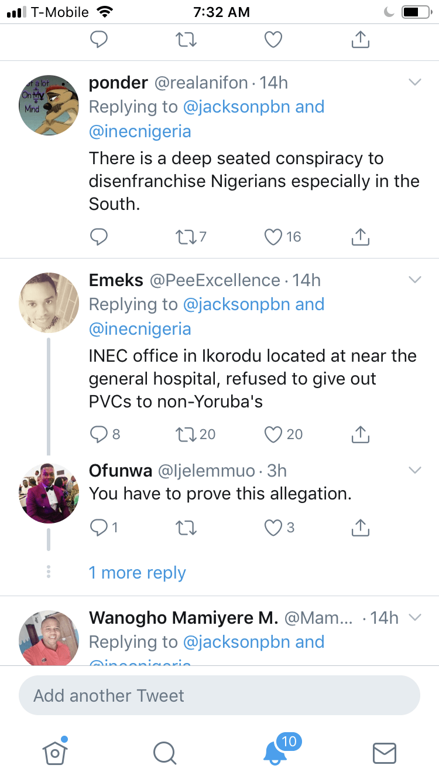Open @inecnigeria mention in Emeks's tweet

point(140,329)
